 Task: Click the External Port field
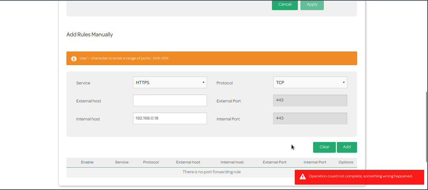pyautogui.click(x=310, y=101)
